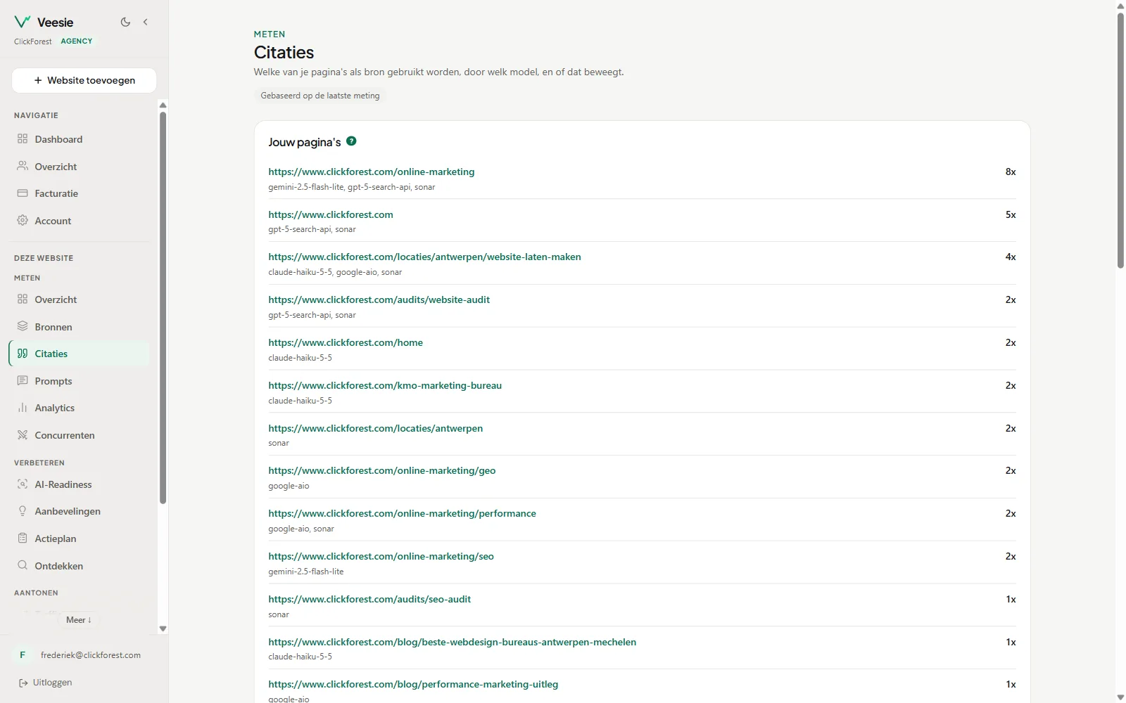1126x703 pixels.
Task: Open the online-marketing/performance link
Action: pos(402,513)
